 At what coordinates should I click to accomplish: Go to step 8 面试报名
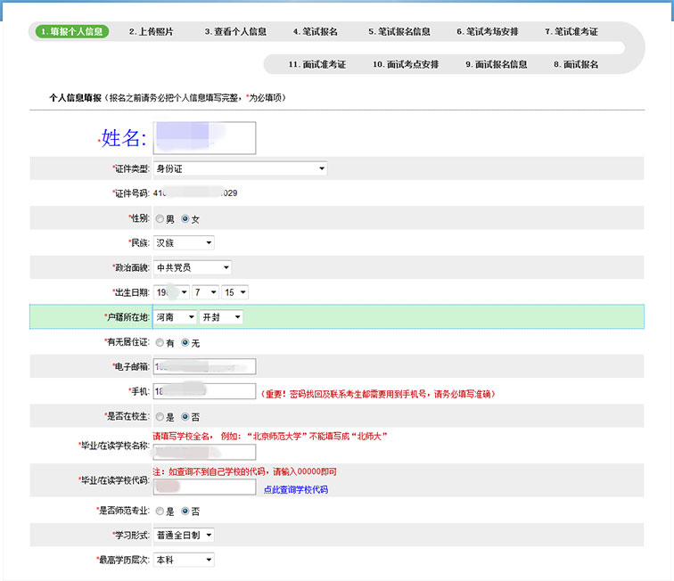tap(576, 64)
